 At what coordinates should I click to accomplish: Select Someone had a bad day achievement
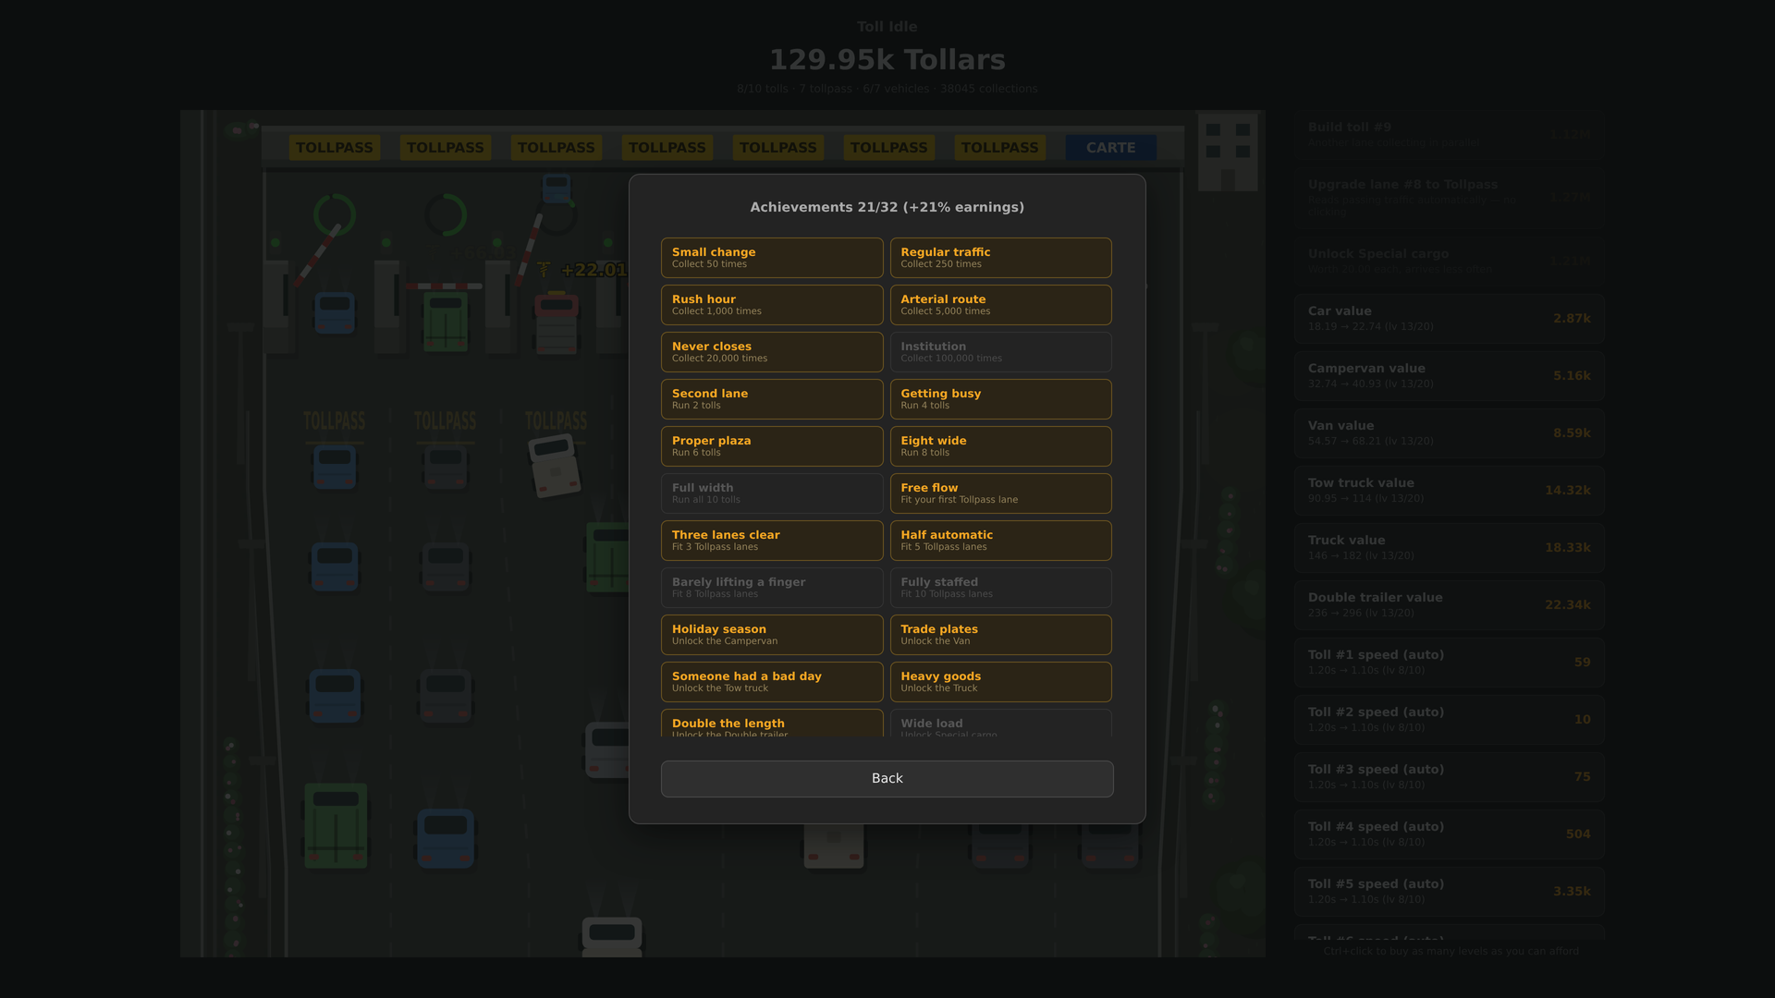click(772, 682)
